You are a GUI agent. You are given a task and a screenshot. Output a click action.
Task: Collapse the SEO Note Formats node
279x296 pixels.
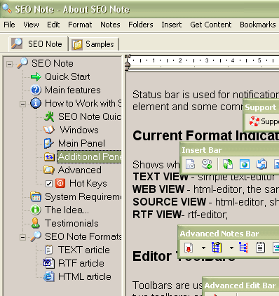click(22, 237)
